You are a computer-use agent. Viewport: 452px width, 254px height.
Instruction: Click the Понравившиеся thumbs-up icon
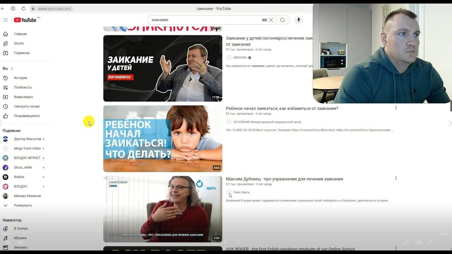click(5, 116)
